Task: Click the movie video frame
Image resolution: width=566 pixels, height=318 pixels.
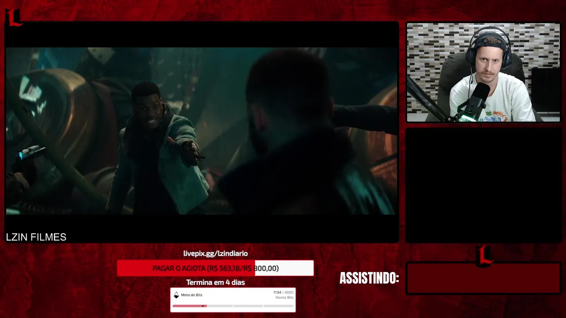Action: pos(202,131)
